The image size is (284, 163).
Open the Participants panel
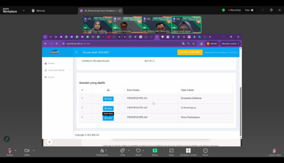click(102, 152)
